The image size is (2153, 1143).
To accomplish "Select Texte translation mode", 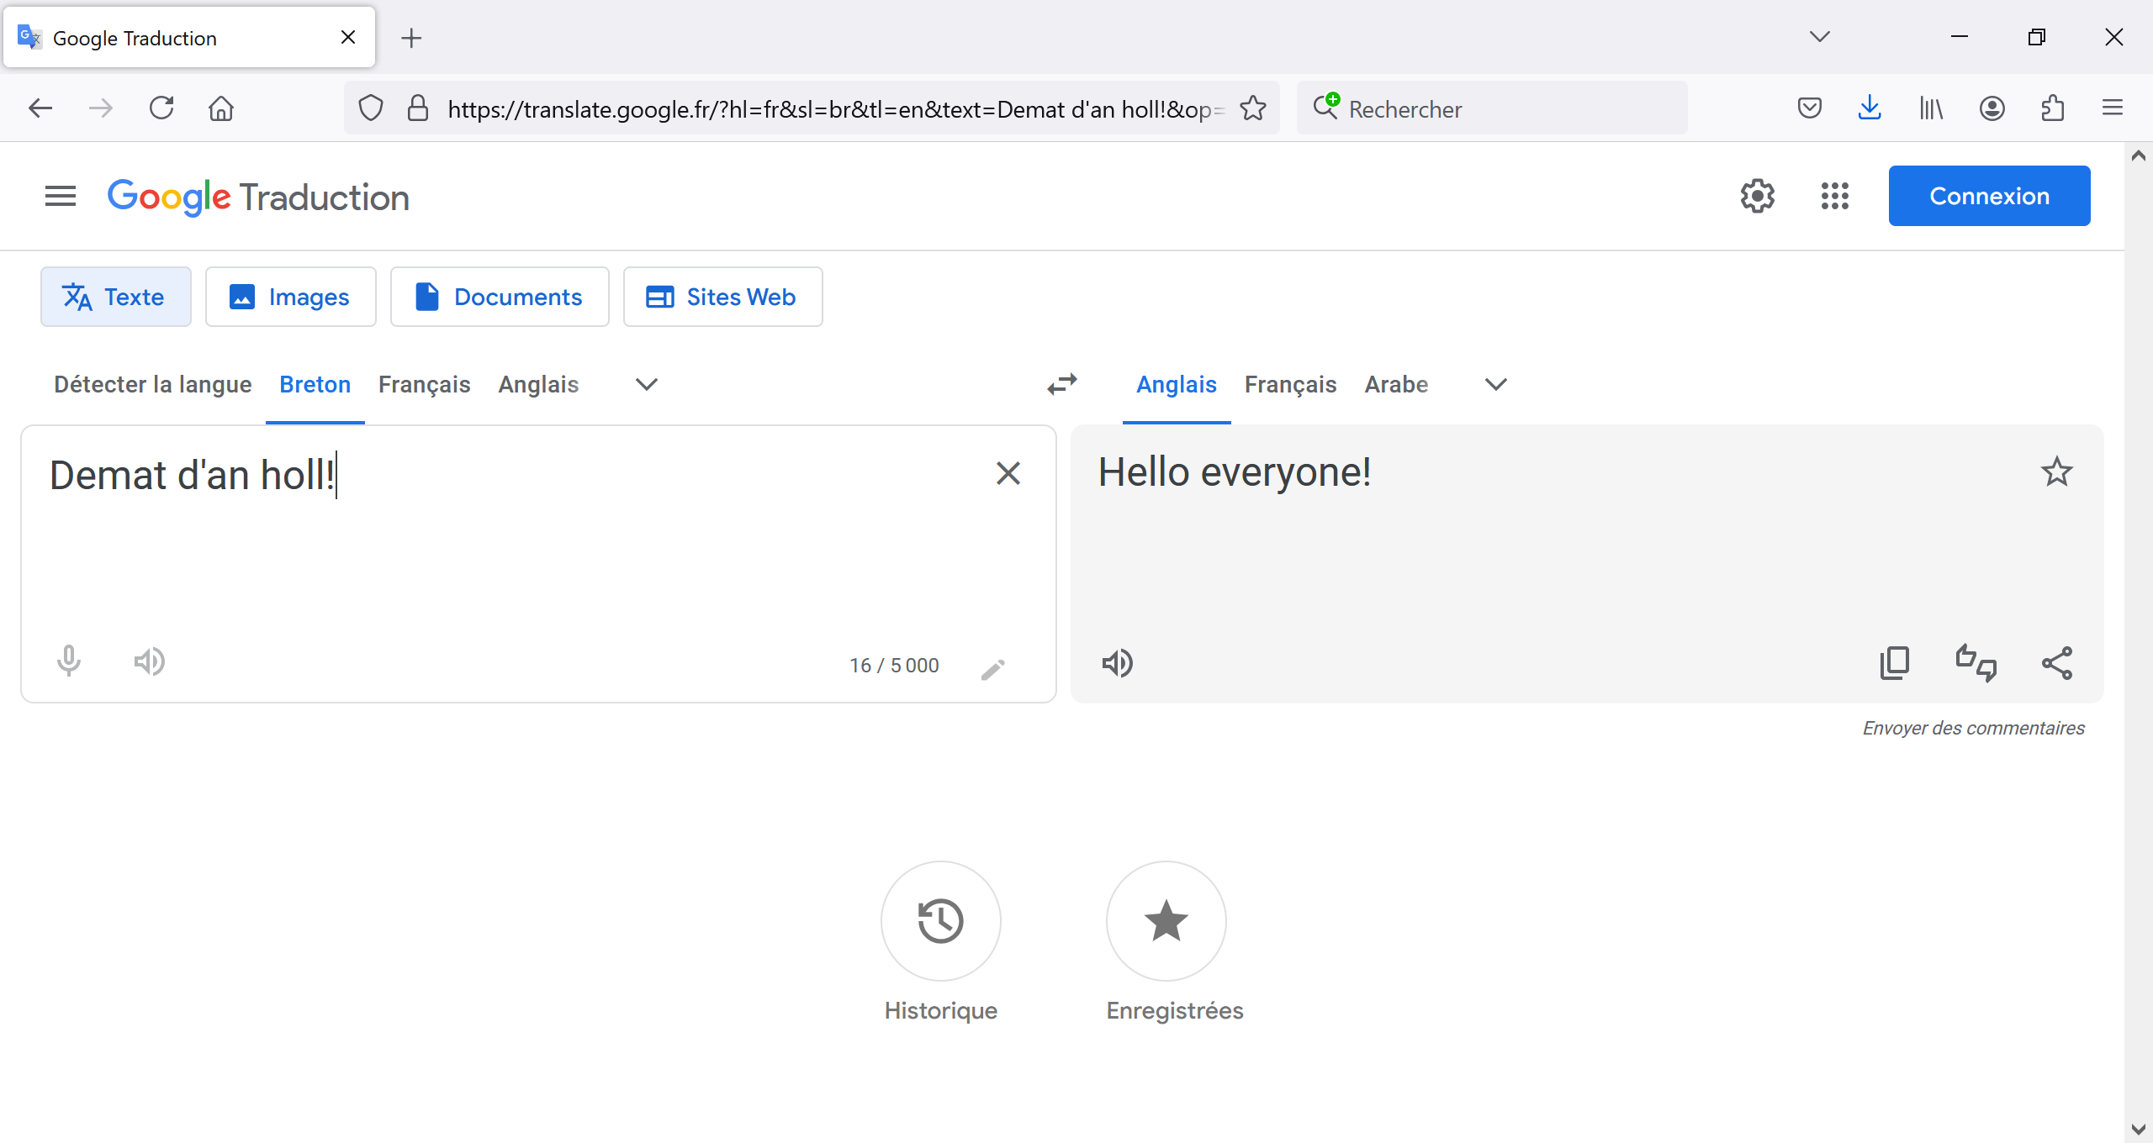I will pyautogui.click(x=116, y=297).
